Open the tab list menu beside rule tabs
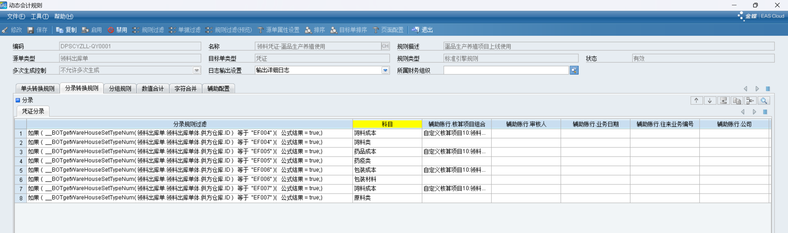The height and width of the screenshot is (233, 788). [768, 89]
